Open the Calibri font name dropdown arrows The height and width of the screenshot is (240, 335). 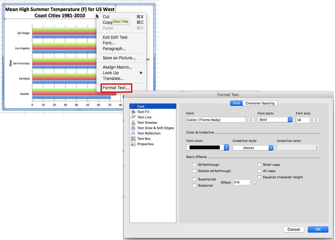(251, 120)
